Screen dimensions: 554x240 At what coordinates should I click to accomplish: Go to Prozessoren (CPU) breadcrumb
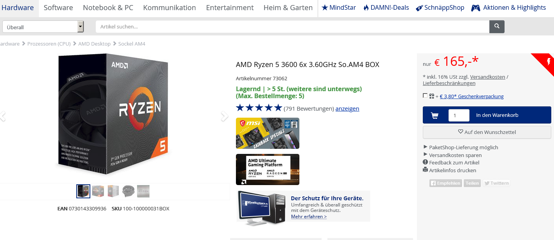[49, 44]
